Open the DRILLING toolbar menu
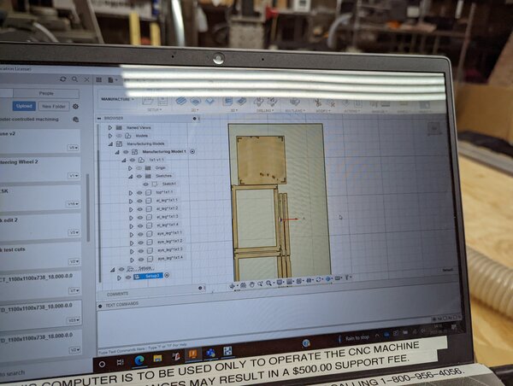 pos(265,111)
